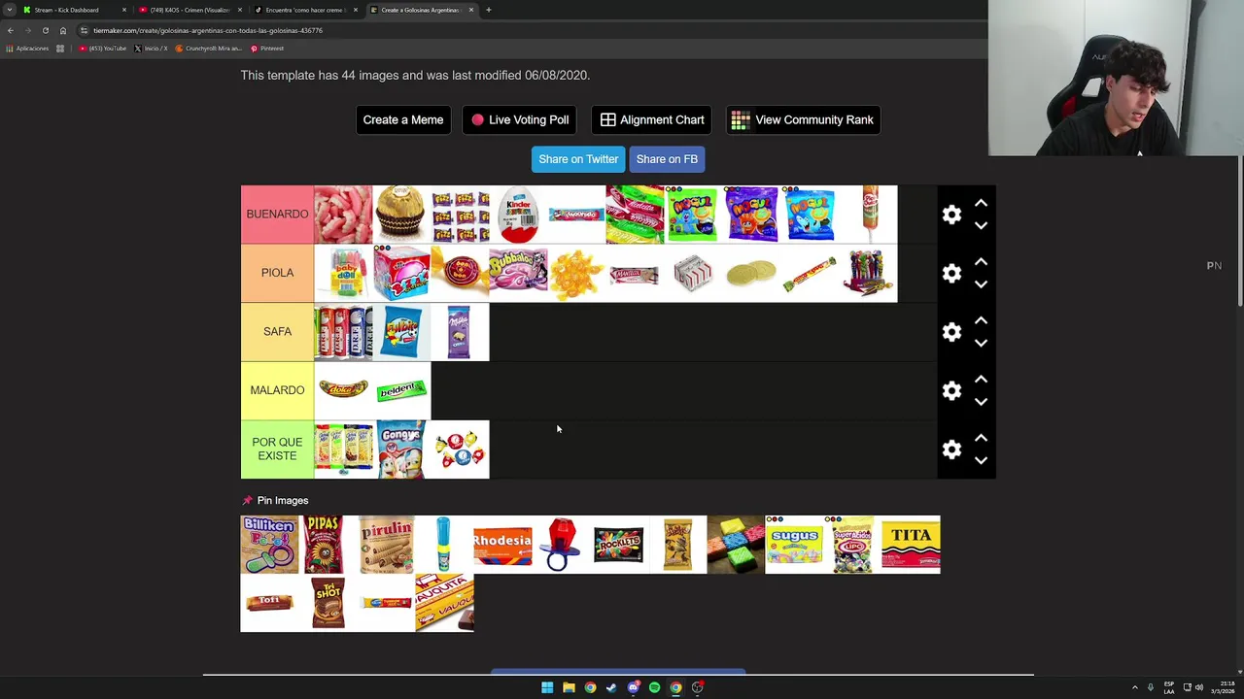This screenshot has width=1244, height=699.
Task: Switch to K4OS - Crimen YouTube tab
Action: click(x=190, y=10)
